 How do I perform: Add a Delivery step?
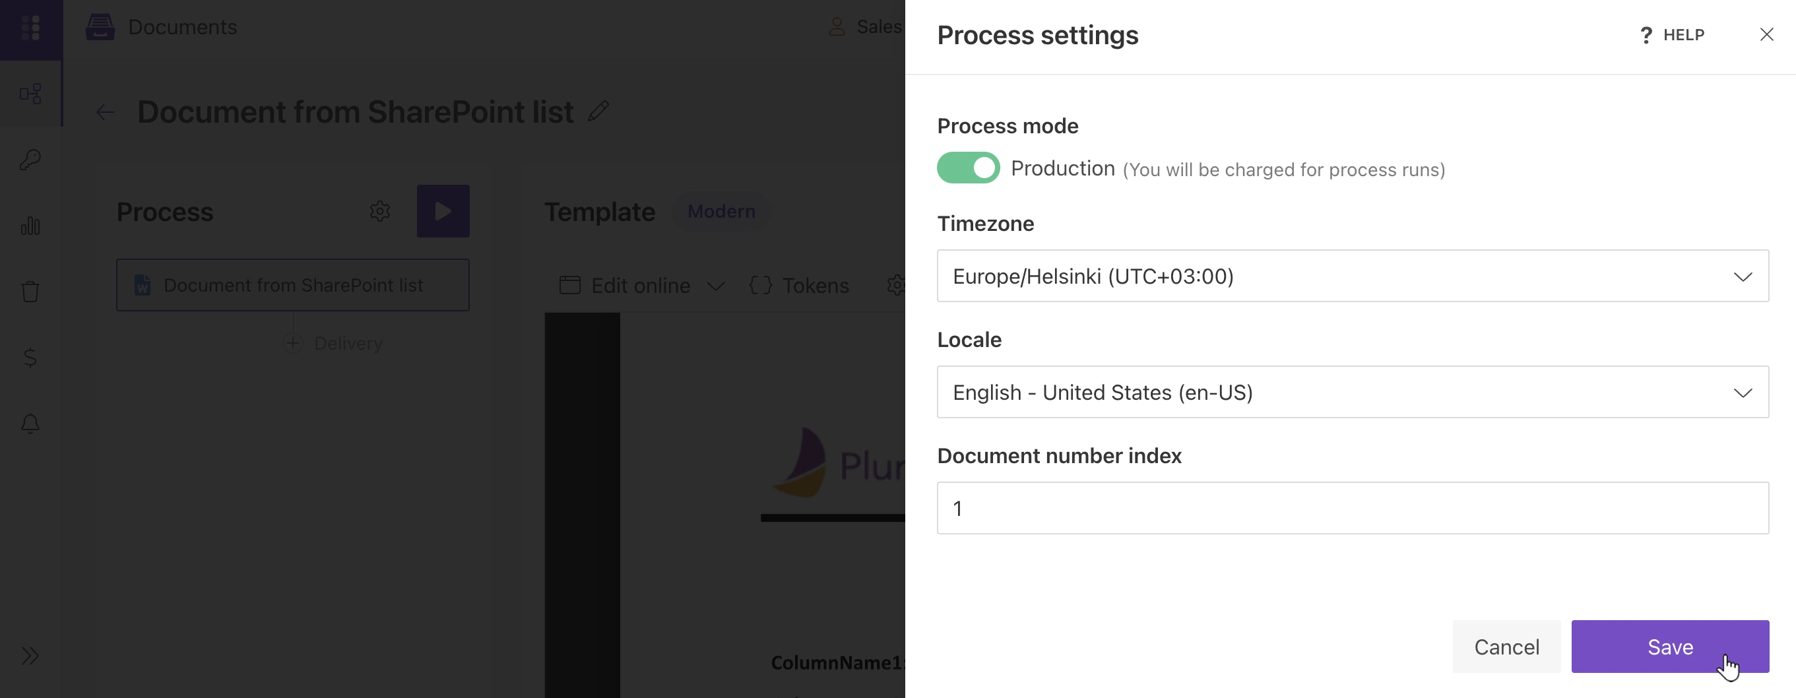[333, 343]
